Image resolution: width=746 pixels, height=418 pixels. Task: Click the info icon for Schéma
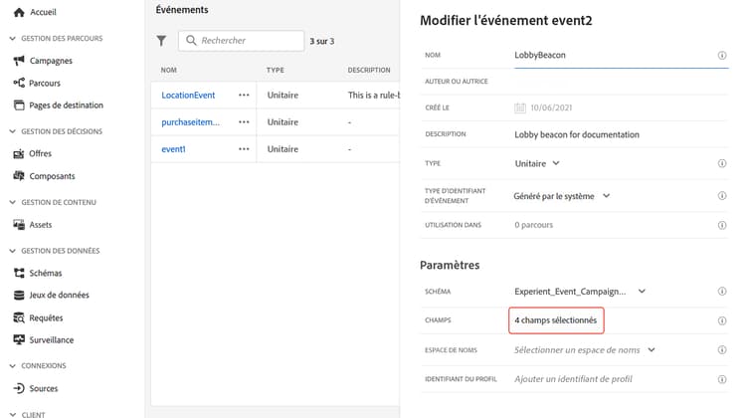point(722,292)
